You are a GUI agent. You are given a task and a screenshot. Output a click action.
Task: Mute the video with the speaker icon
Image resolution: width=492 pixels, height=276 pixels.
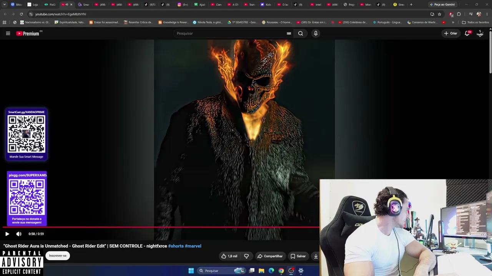pos(19,234)
